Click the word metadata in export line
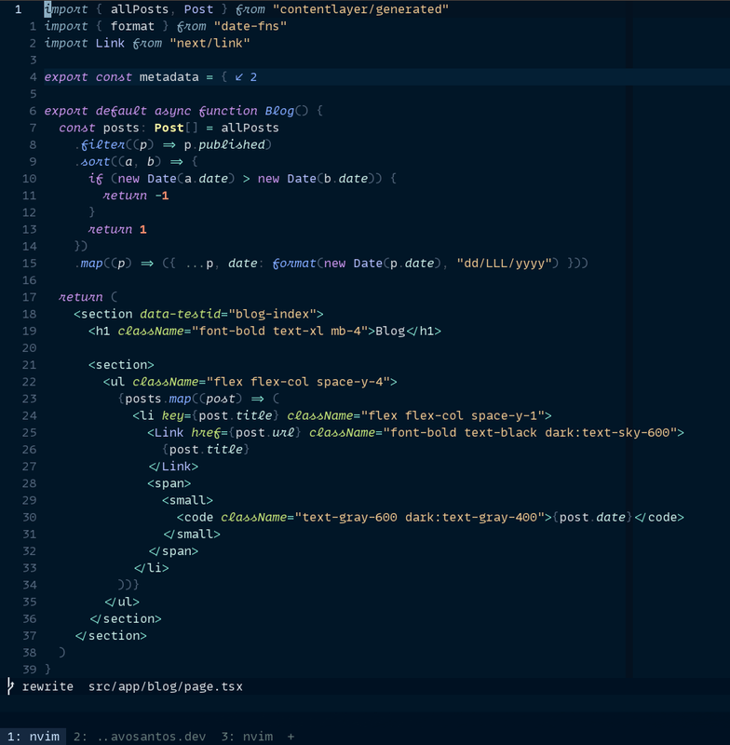The image size is (730, 745). [169, 77]
